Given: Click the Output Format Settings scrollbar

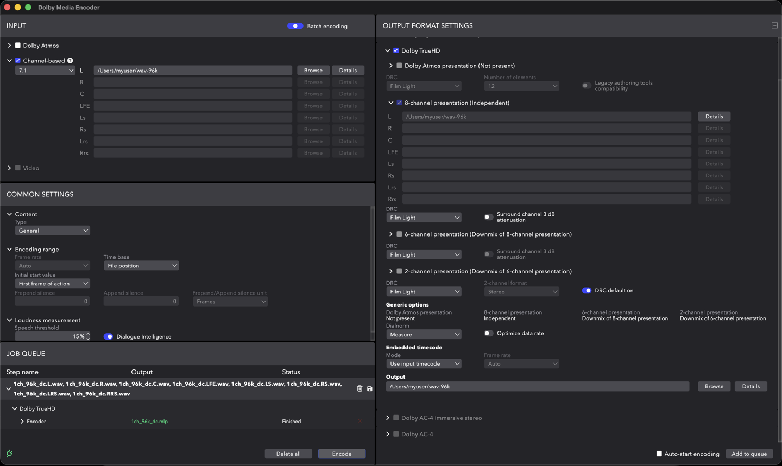Looking at the screenshot, I should 780,260.
